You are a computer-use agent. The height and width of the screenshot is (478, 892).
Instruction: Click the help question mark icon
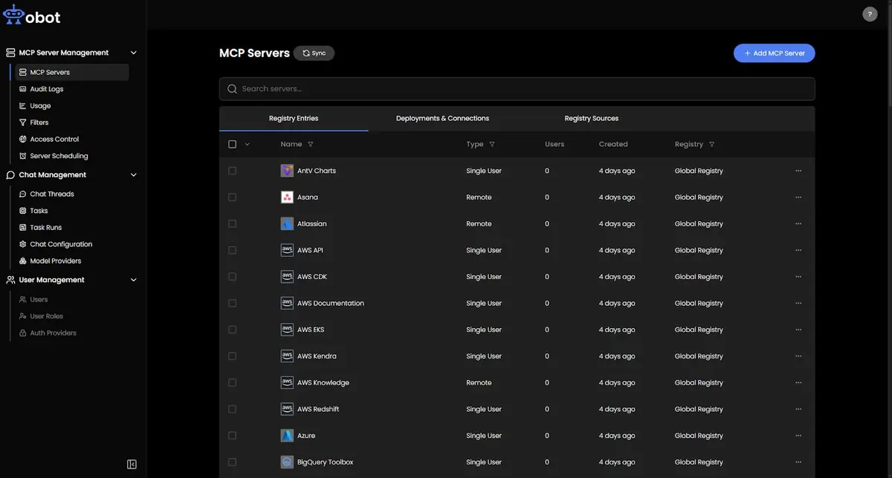pos(868,13)
